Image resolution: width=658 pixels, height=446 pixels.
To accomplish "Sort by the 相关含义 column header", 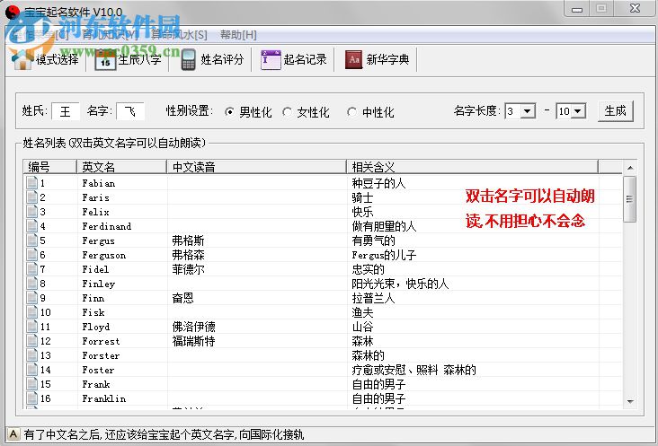I will [x=473, y=167].
